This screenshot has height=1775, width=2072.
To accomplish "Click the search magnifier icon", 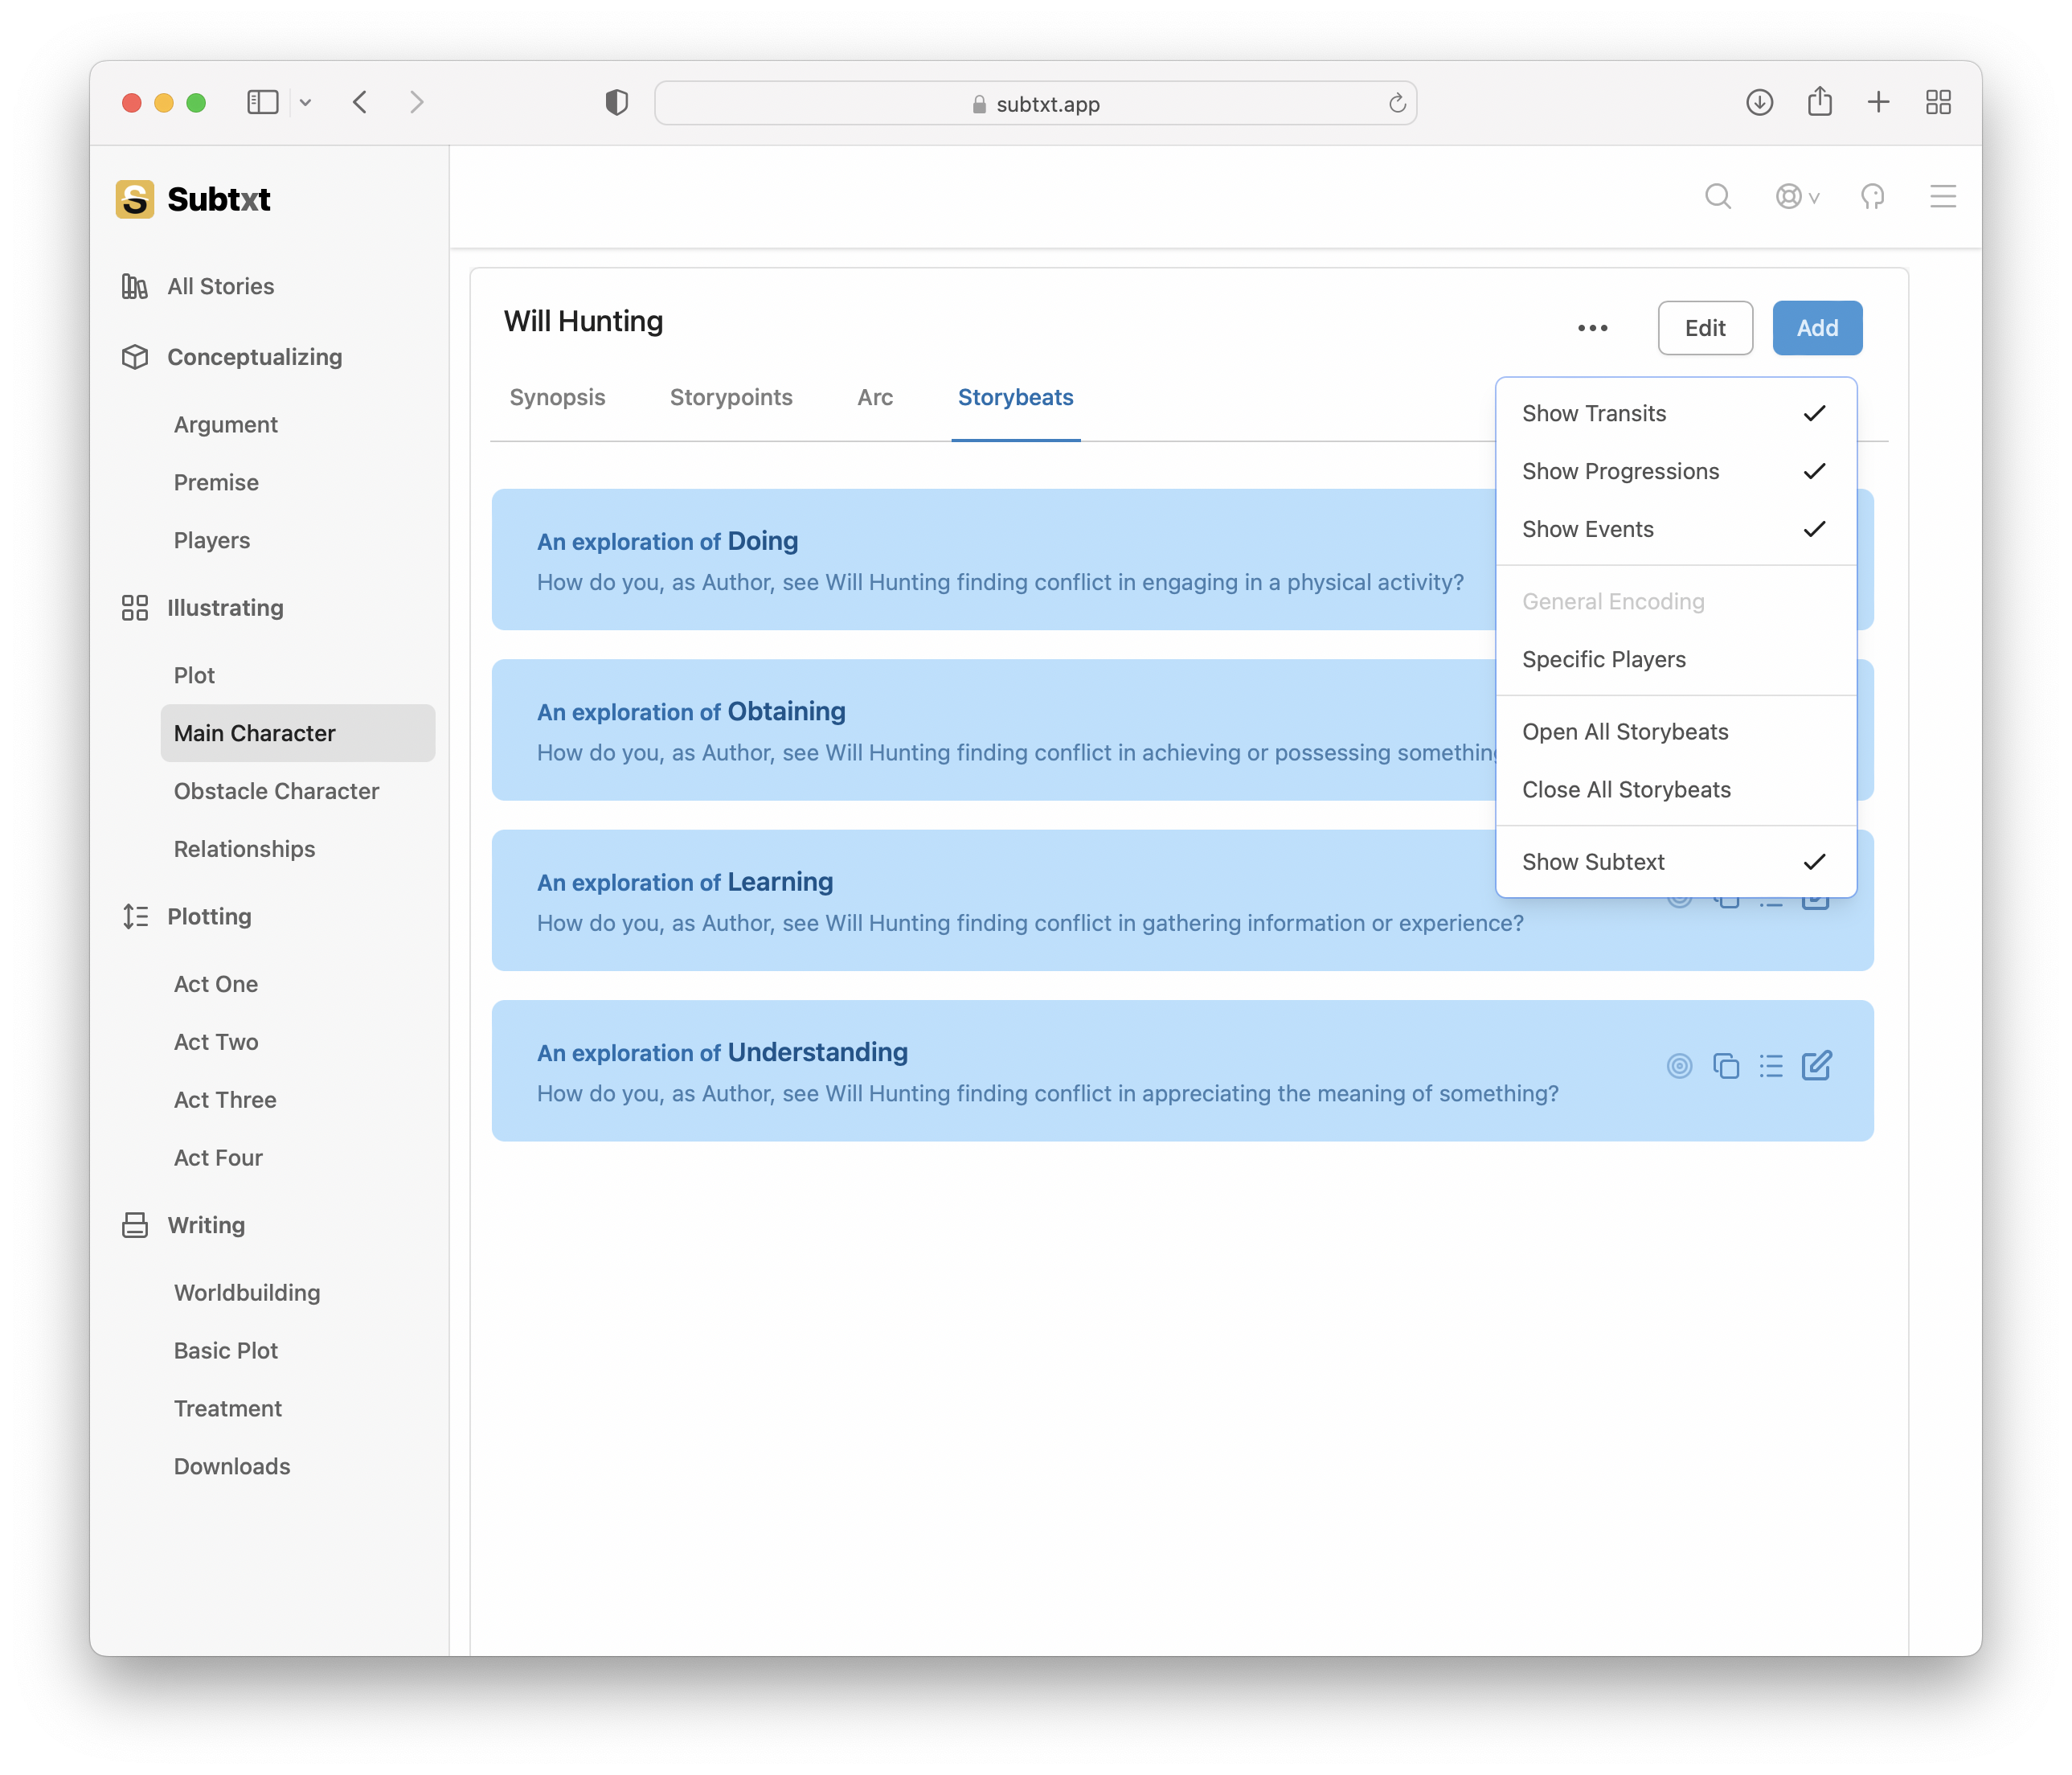I will [1717, 196].
